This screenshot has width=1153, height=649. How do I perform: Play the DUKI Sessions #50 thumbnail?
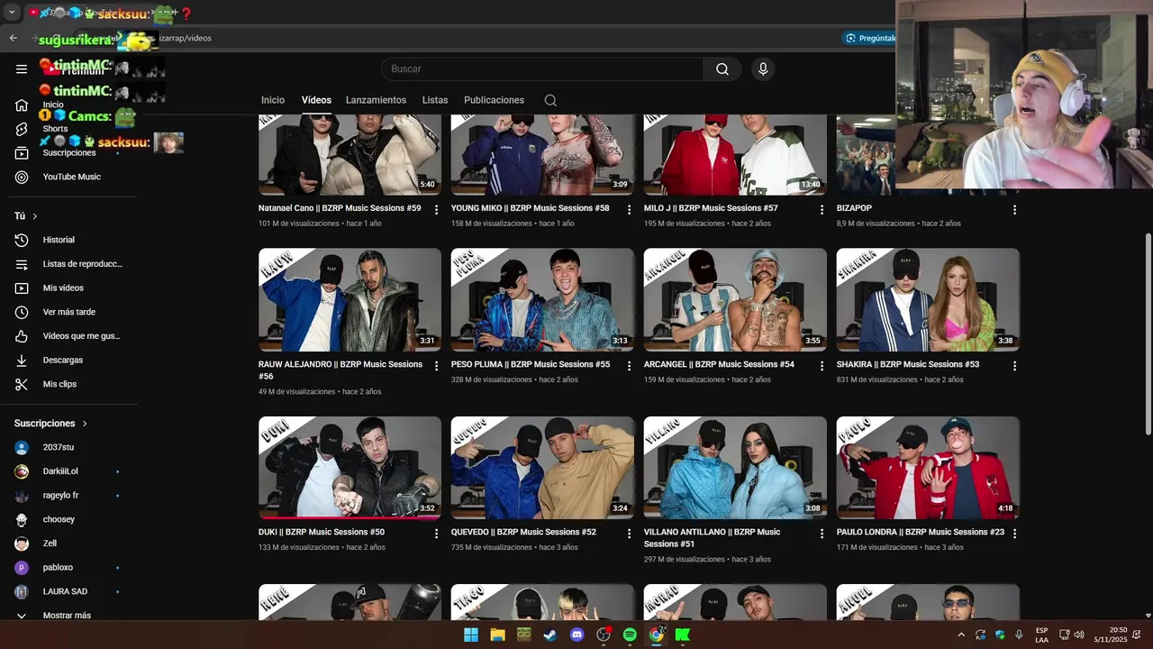tap(350, 468)
